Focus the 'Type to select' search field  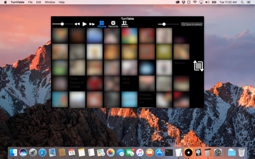click(192, 24)
